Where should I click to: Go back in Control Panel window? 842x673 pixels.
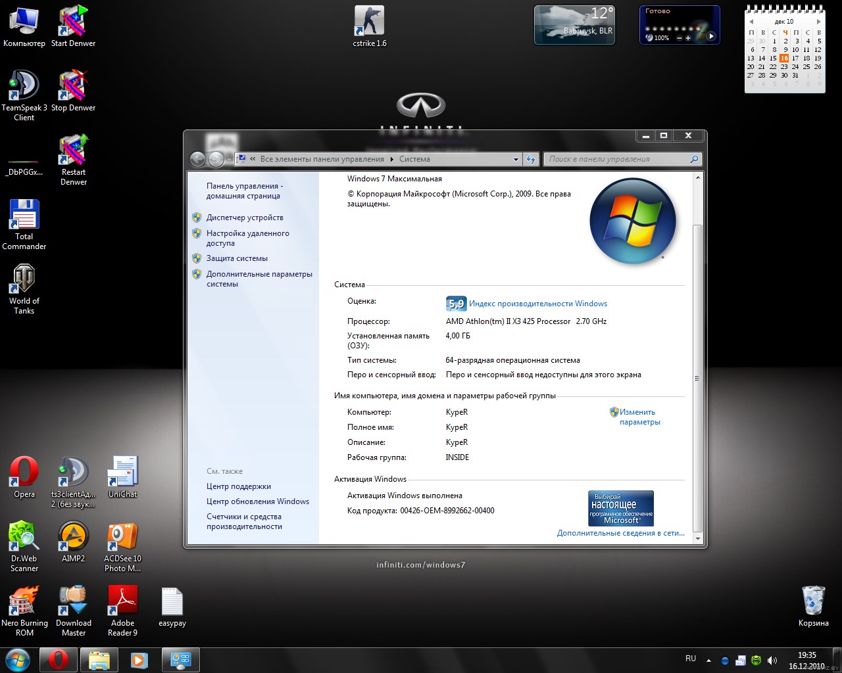click(197, 159)
